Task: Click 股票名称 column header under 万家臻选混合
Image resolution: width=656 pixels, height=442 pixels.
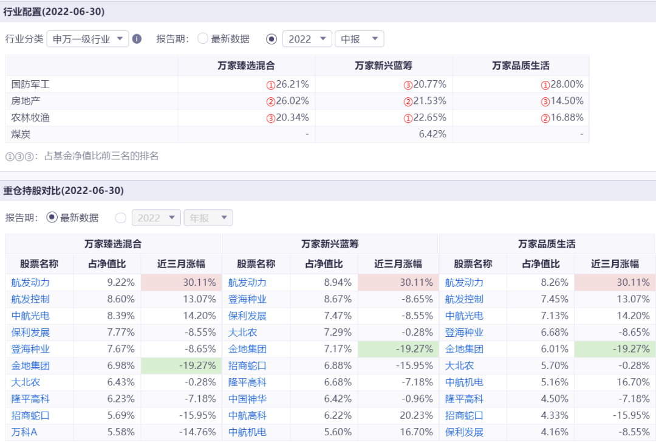Action: (39, 263)
